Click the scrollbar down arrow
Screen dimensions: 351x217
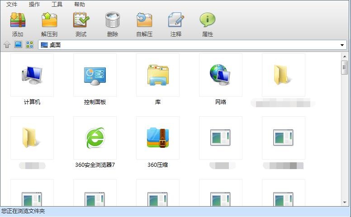point(345,203)
